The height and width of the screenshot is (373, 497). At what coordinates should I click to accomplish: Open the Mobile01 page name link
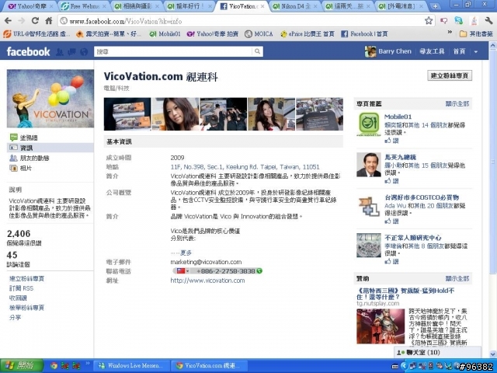[398, 117]
